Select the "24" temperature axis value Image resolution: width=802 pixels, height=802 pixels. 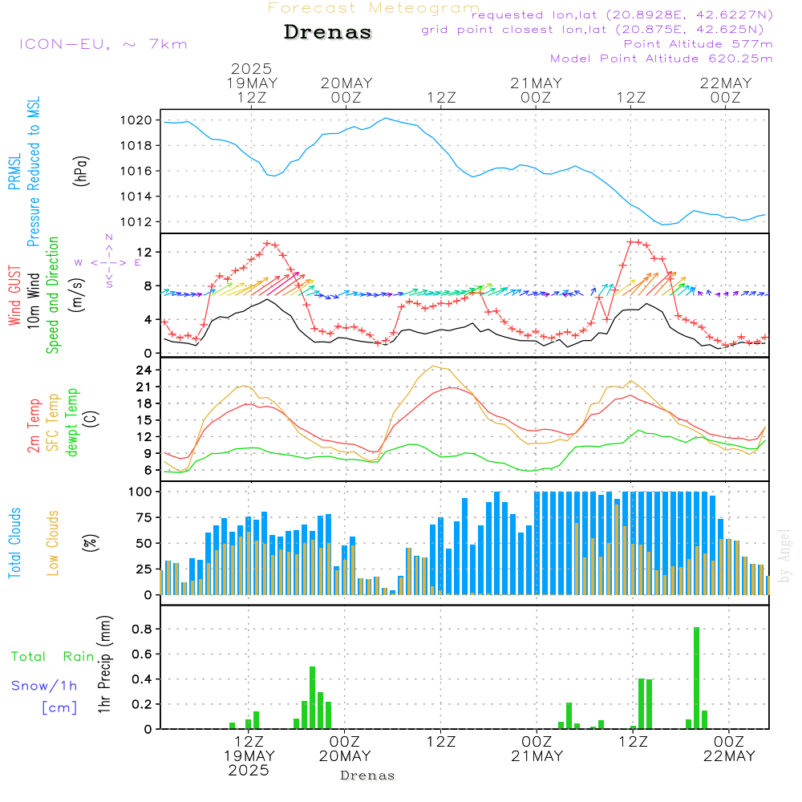[x=144, y=371]
